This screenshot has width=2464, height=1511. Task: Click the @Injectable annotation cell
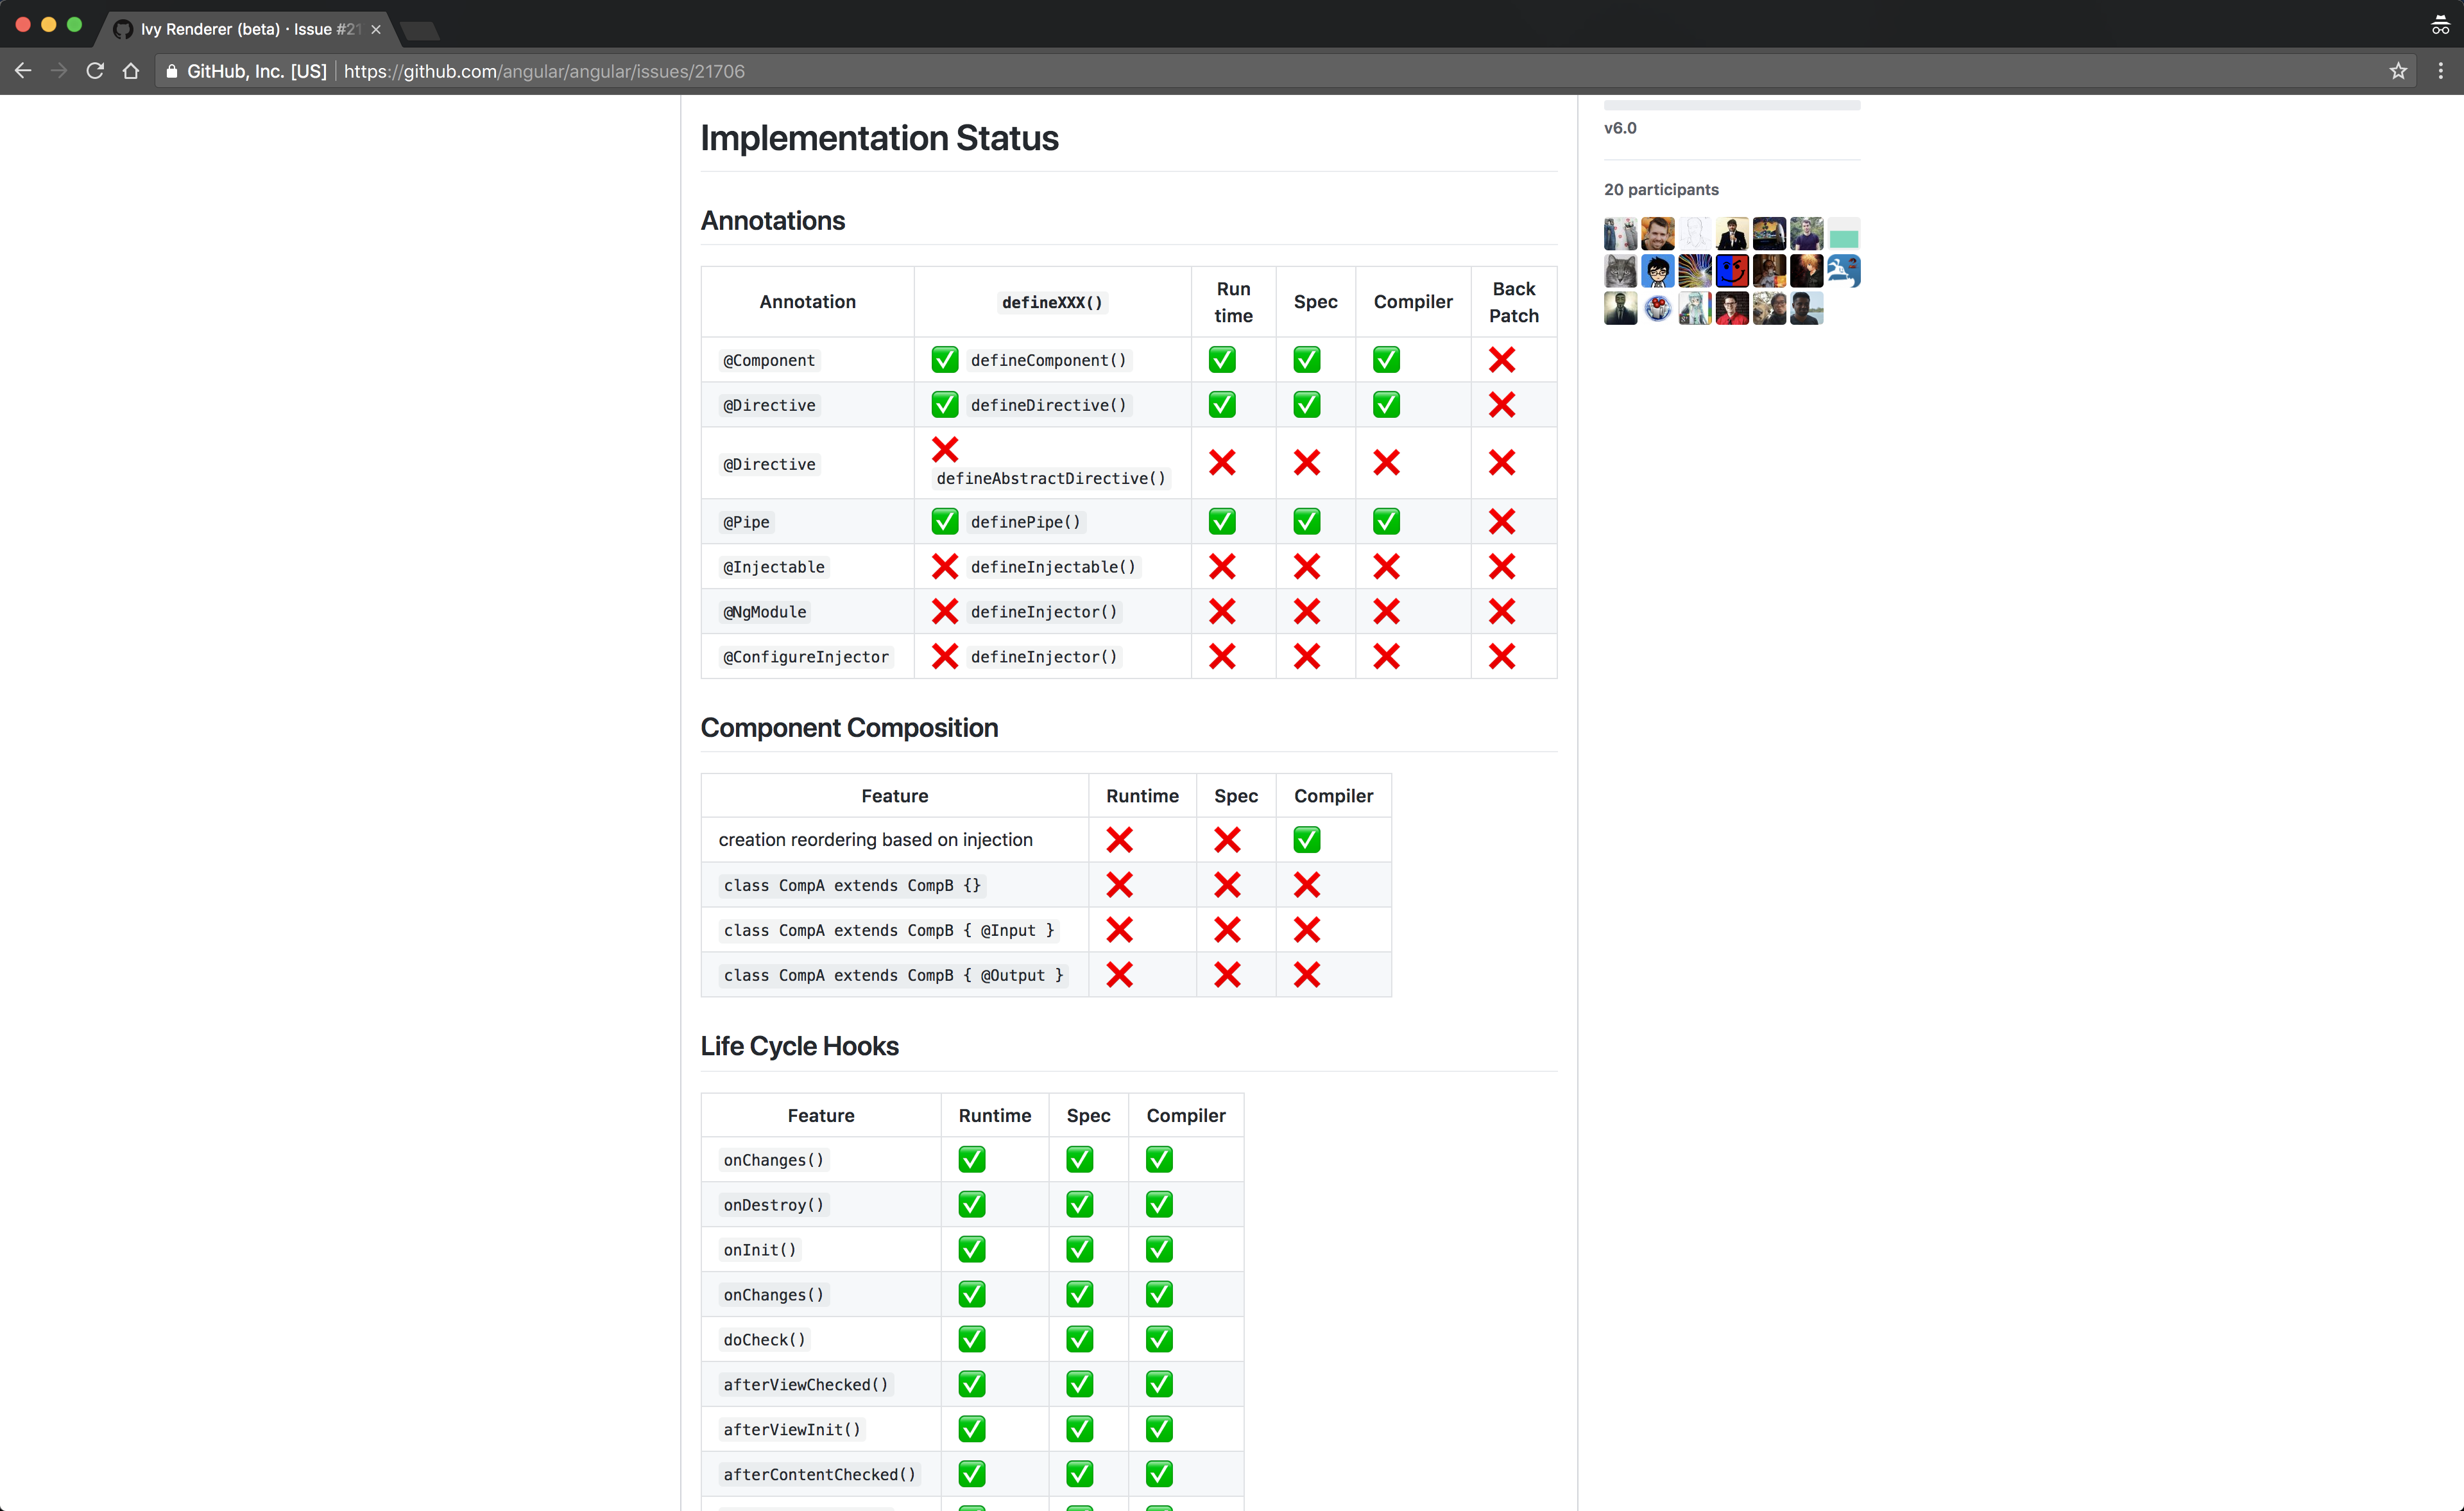(808, 567)
